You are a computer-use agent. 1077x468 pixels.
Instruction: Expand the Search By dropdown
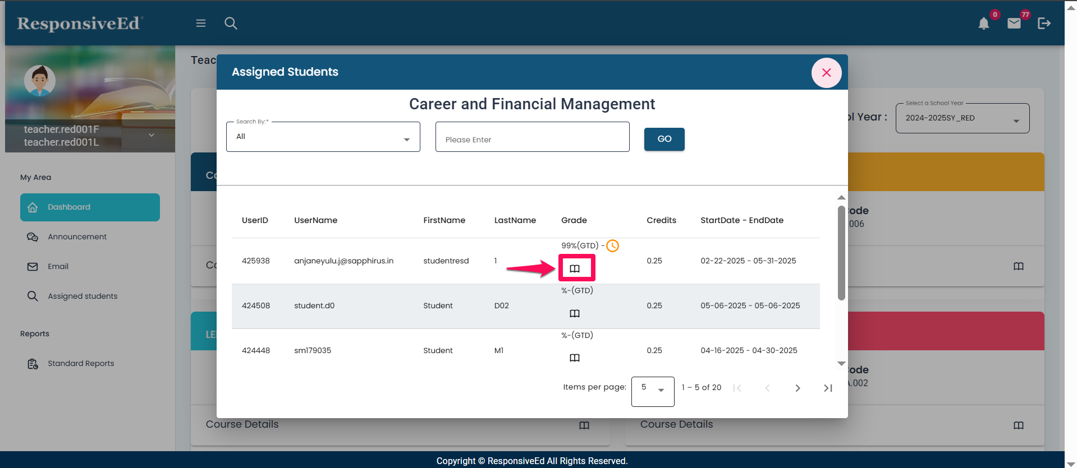(323, 137)
